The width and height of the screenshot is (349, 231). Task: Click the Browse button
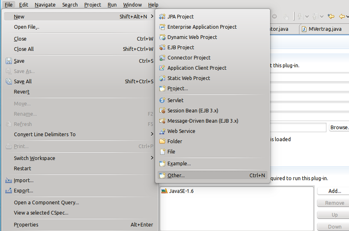(x=339, y=128)
